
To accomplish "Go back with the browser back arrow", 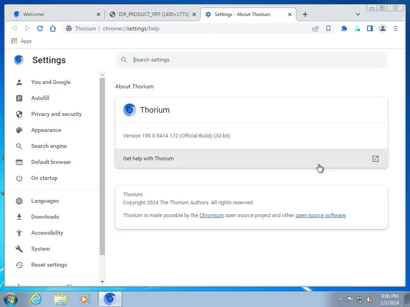I will pos(15,28).
